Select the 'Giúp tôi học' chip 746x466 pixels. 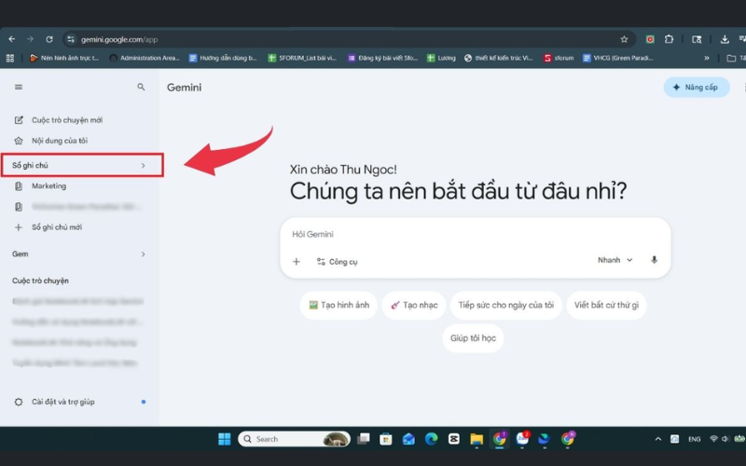[473, 338]
